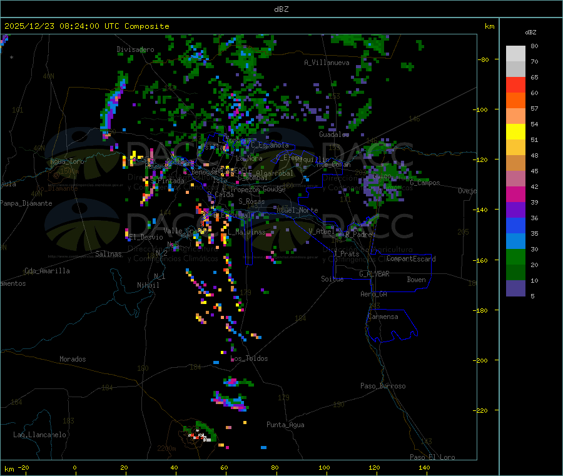
Task: Click the Salinas map label
Action: tap(108, 254)
